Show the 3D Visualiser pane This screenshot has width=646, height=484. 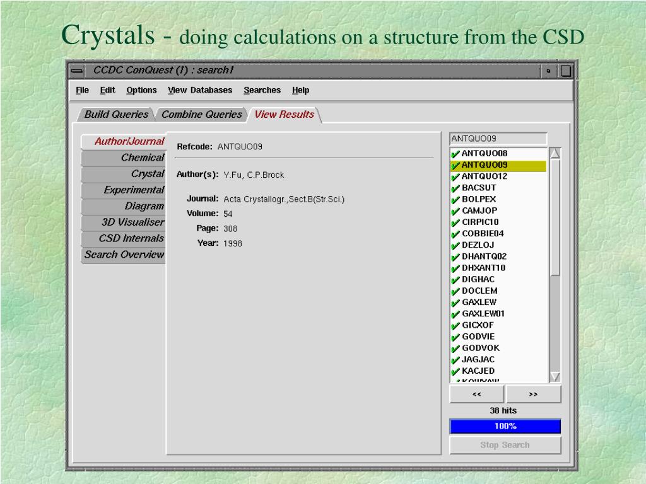pos(131,222)
